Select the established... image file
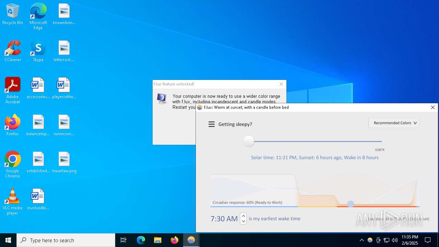Viewport: 439px width, 247px height. tap(38, 162)
